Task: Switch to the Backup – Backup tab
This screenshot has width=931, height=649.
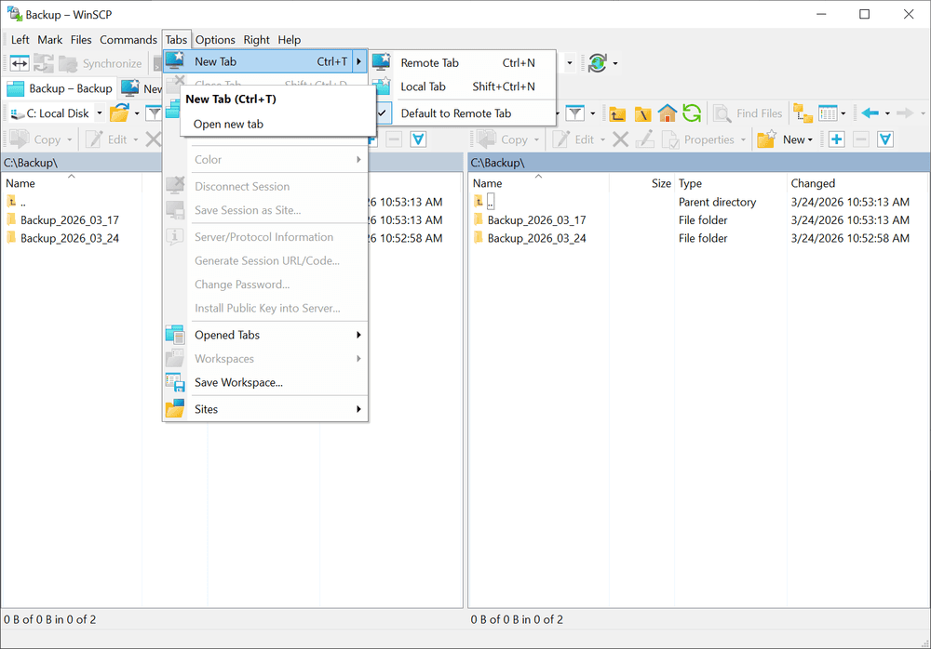Action: (x=60, y=88)
